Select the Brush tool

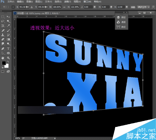click(8, 30)
